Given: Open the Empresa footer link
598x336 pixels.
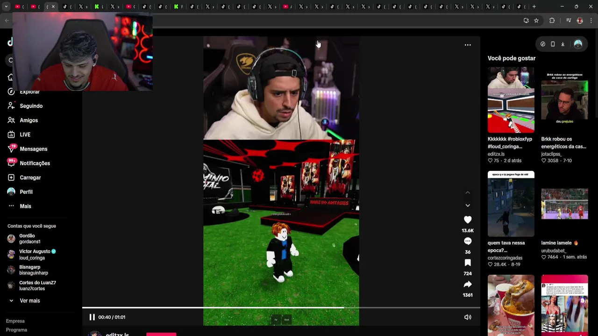Looking at the screenshot, I should [x=15, y=321].
